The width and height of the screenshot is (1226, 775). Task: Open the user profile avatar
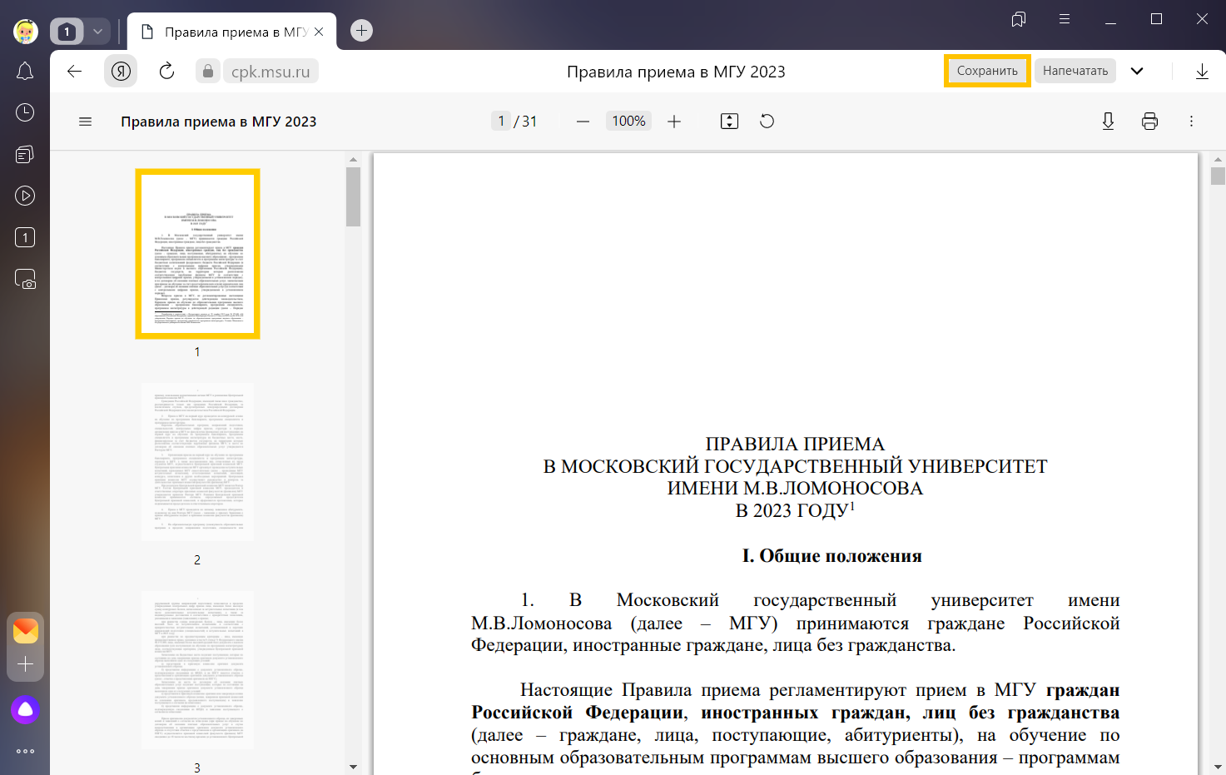click(x=26, y=32)
